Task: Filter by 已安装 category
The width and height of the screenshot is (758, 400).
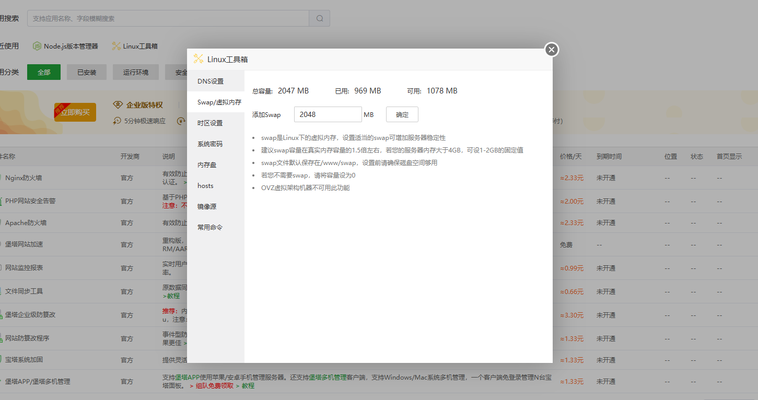Action: pos(87,72)
